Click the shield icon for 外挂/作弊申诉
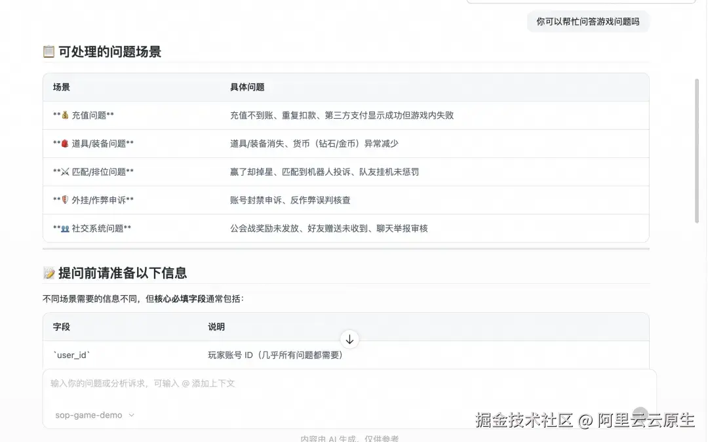708x442 pixels. click(64, 199)
